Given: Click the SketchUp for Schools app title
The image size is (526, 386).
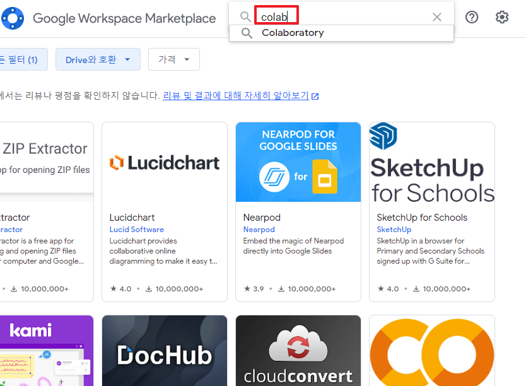Looking at the screenshot, I should pos(422,218).
